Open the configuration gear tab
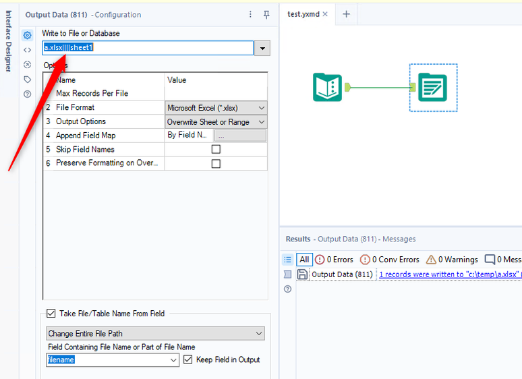 (x=28, y=35)
